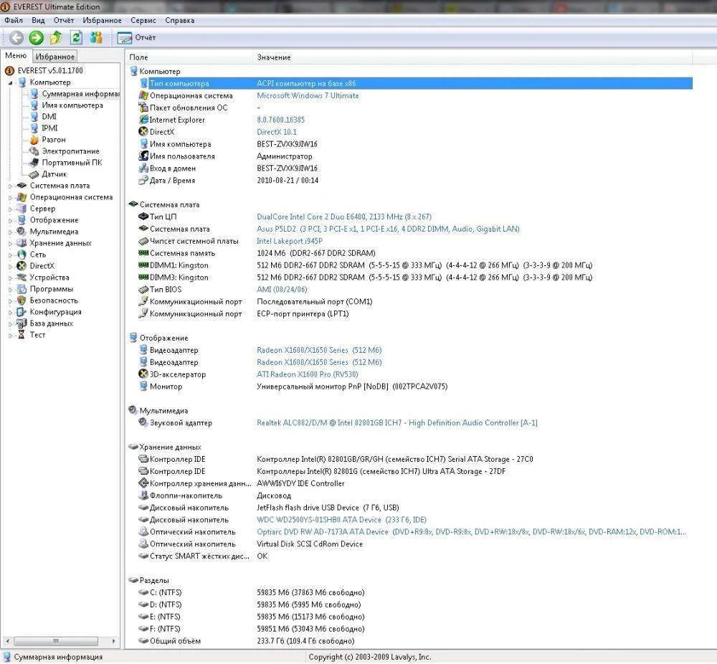Collapse the Компьютер tree node
The height and width of the screenshot is (664, 717).
[10, 82]
